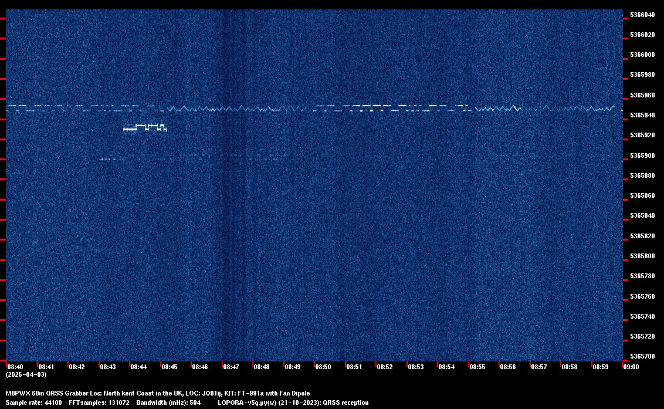This screenshot has width=664, height=409.
Task: Click the (2026-04-03) date label
Action: [x=26, y=374]
